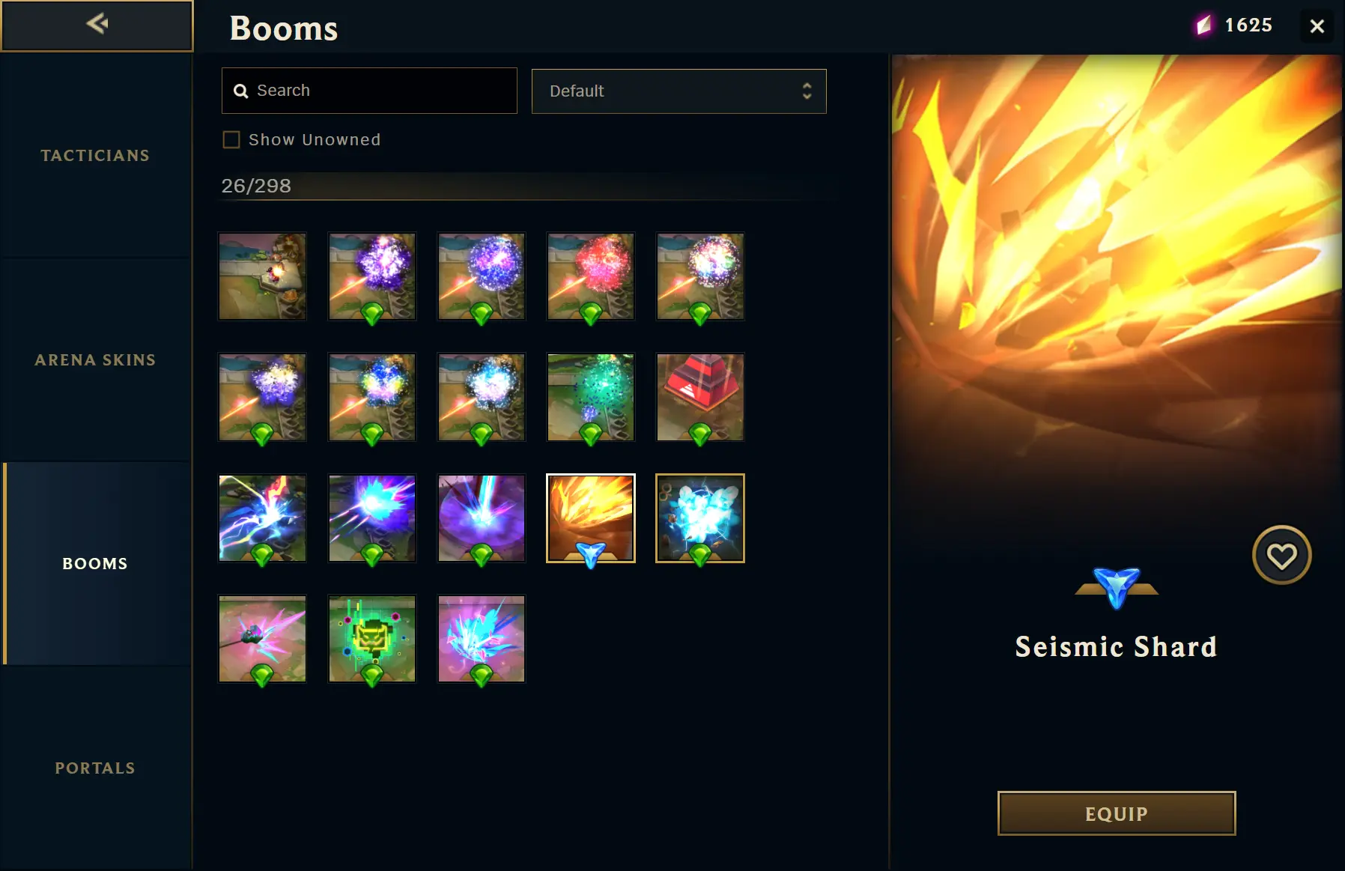Viewport: 1345px width, 871px height.
Task: Focus the Search input field
Action: 369,91
